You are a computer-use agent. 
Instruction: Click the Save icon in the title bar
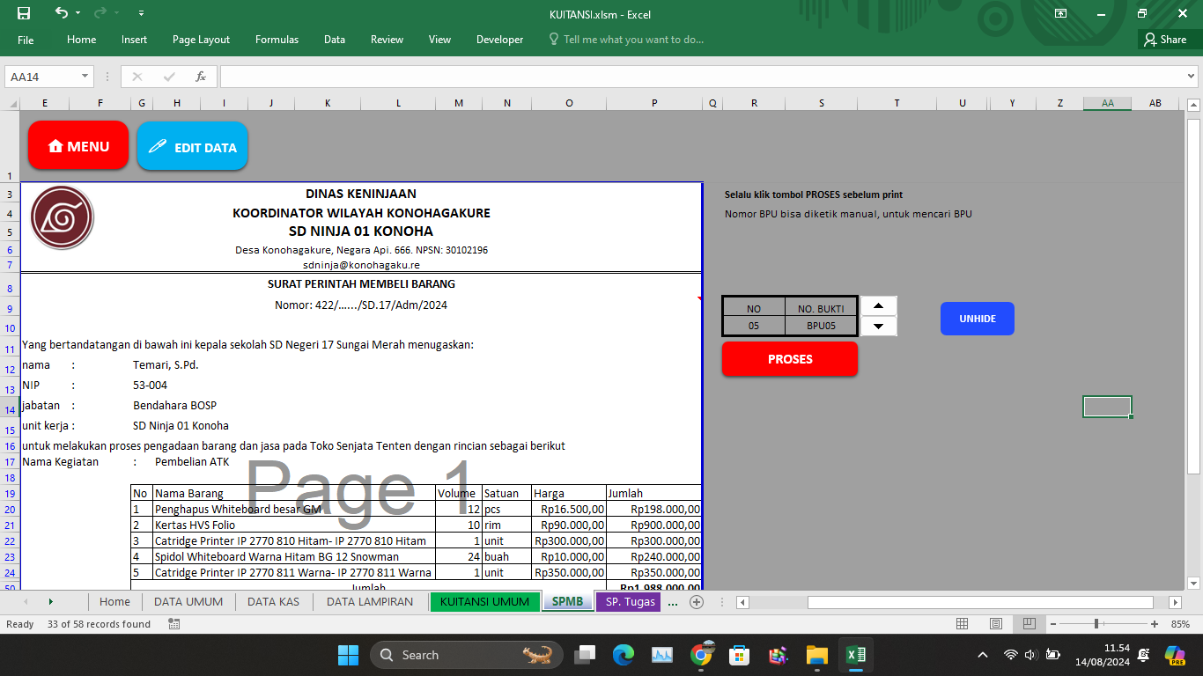click(24, 13)
